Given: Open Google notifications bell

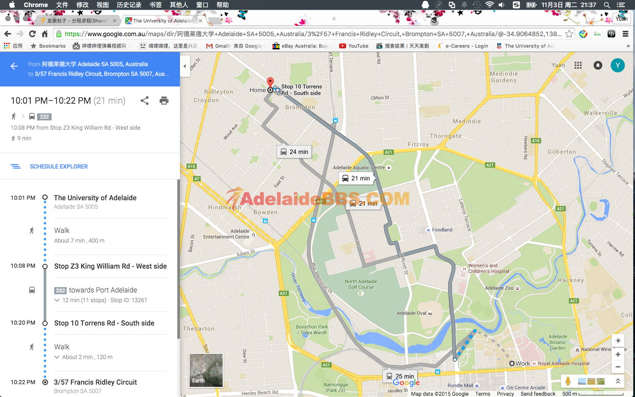Looking at the screenshot, I should 598,65.
